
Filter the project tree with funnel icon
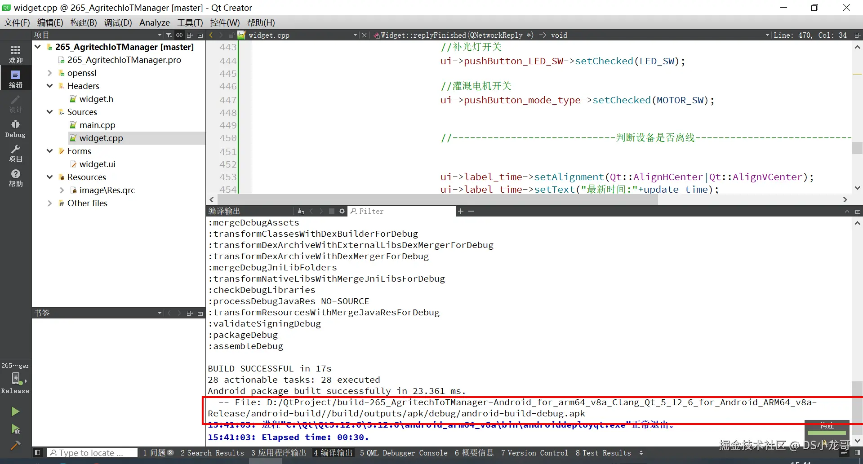[169, 35]
